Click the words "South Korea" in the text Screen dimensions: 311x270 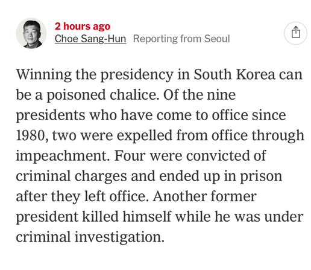(x=234, y=74)
